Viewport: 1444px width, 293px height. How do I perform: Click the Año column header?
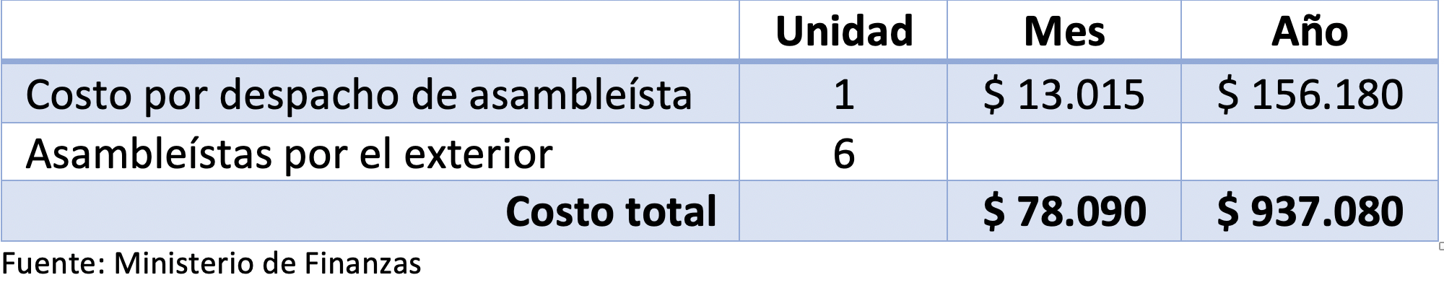(1309, 32)
